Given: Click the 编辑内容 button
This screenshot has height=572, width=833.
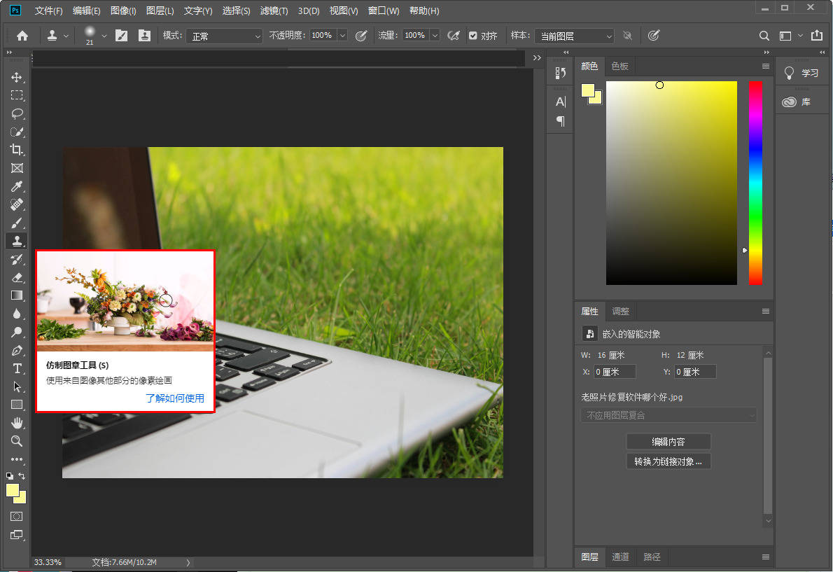Looking at the screenshot, I should point(668,441).
